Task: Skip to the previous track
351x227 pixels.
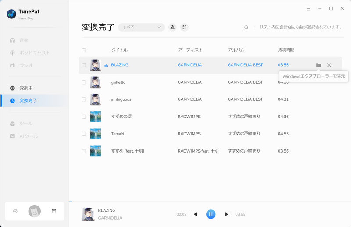Action: 195,214
